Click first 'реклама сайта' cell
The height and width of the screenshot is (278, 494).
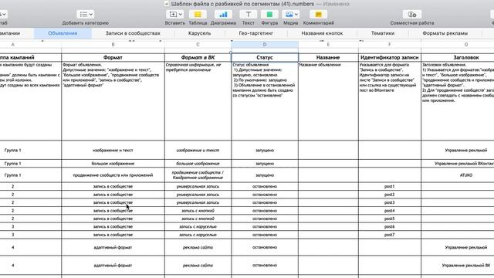pyautogui.click(x=198, y=247)
